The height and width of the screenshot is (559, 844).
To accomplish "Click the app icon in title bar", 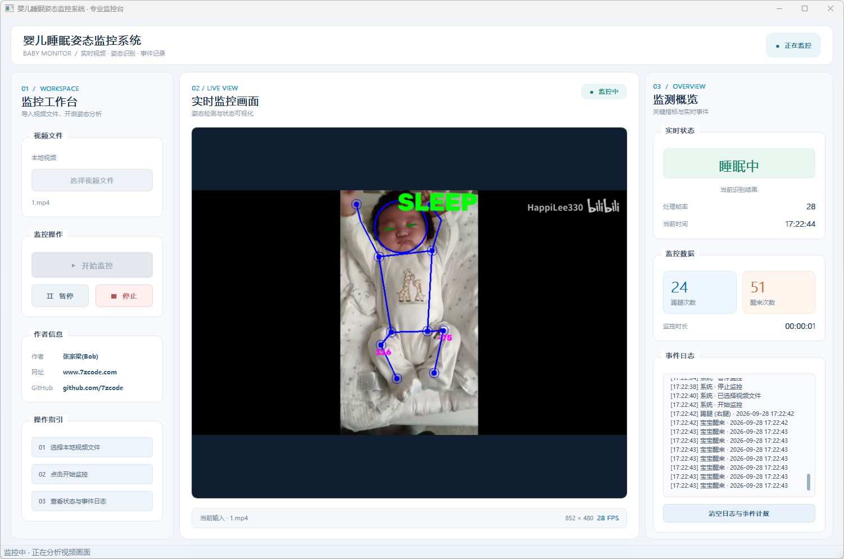I will [x=9, y=8].
